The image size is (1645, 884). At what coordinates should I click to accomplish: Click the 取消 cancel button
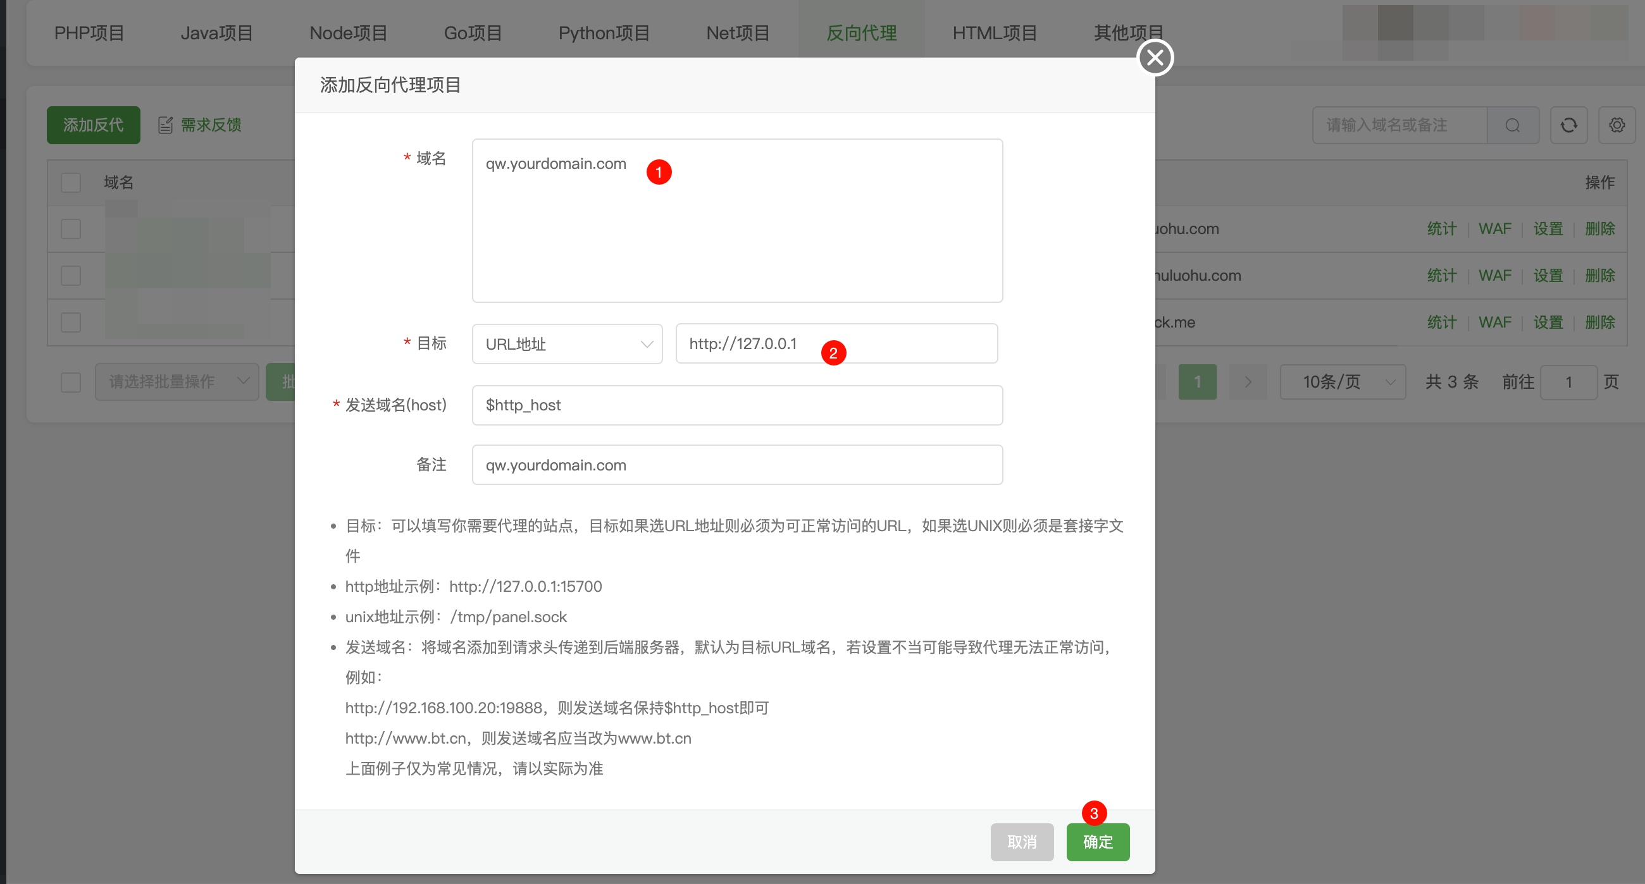click(x=1022, y=842)
